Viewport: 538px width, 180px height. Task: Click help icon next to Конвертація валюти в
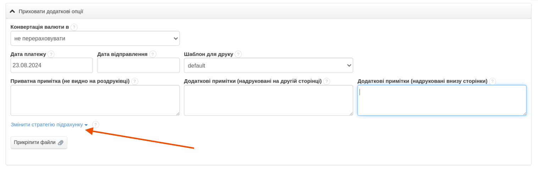pyautogui.click(x=74, y=27)
